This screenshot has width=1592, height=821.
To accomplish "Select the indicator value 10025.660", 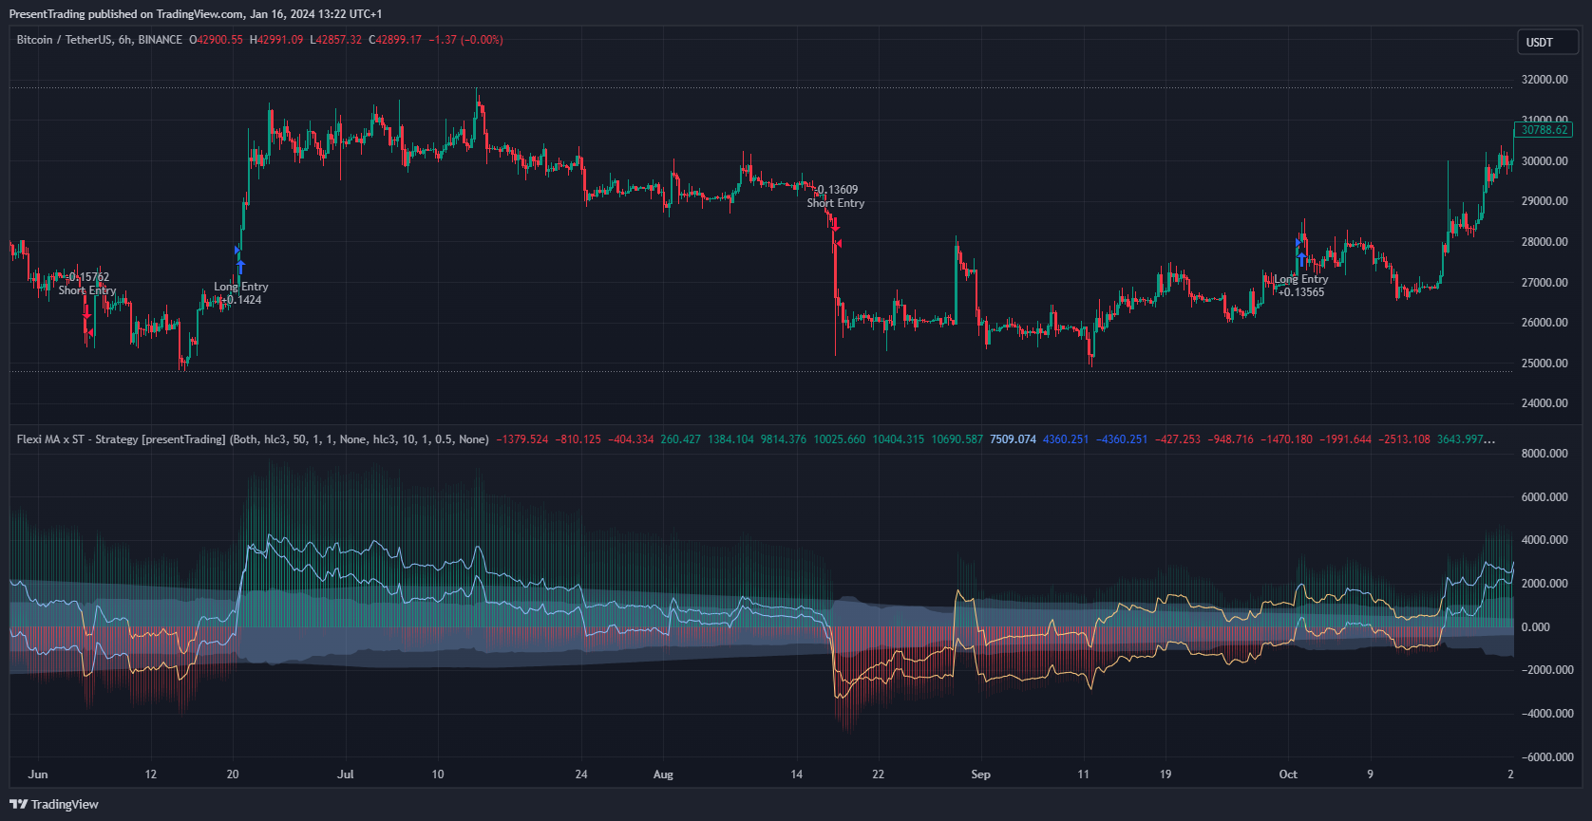I will [x=840, y=439].
